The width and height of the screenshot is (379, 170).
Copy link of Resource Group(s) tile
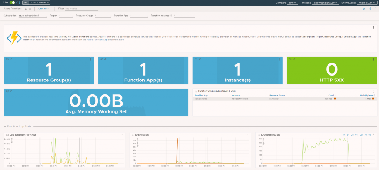coord(11,59)
